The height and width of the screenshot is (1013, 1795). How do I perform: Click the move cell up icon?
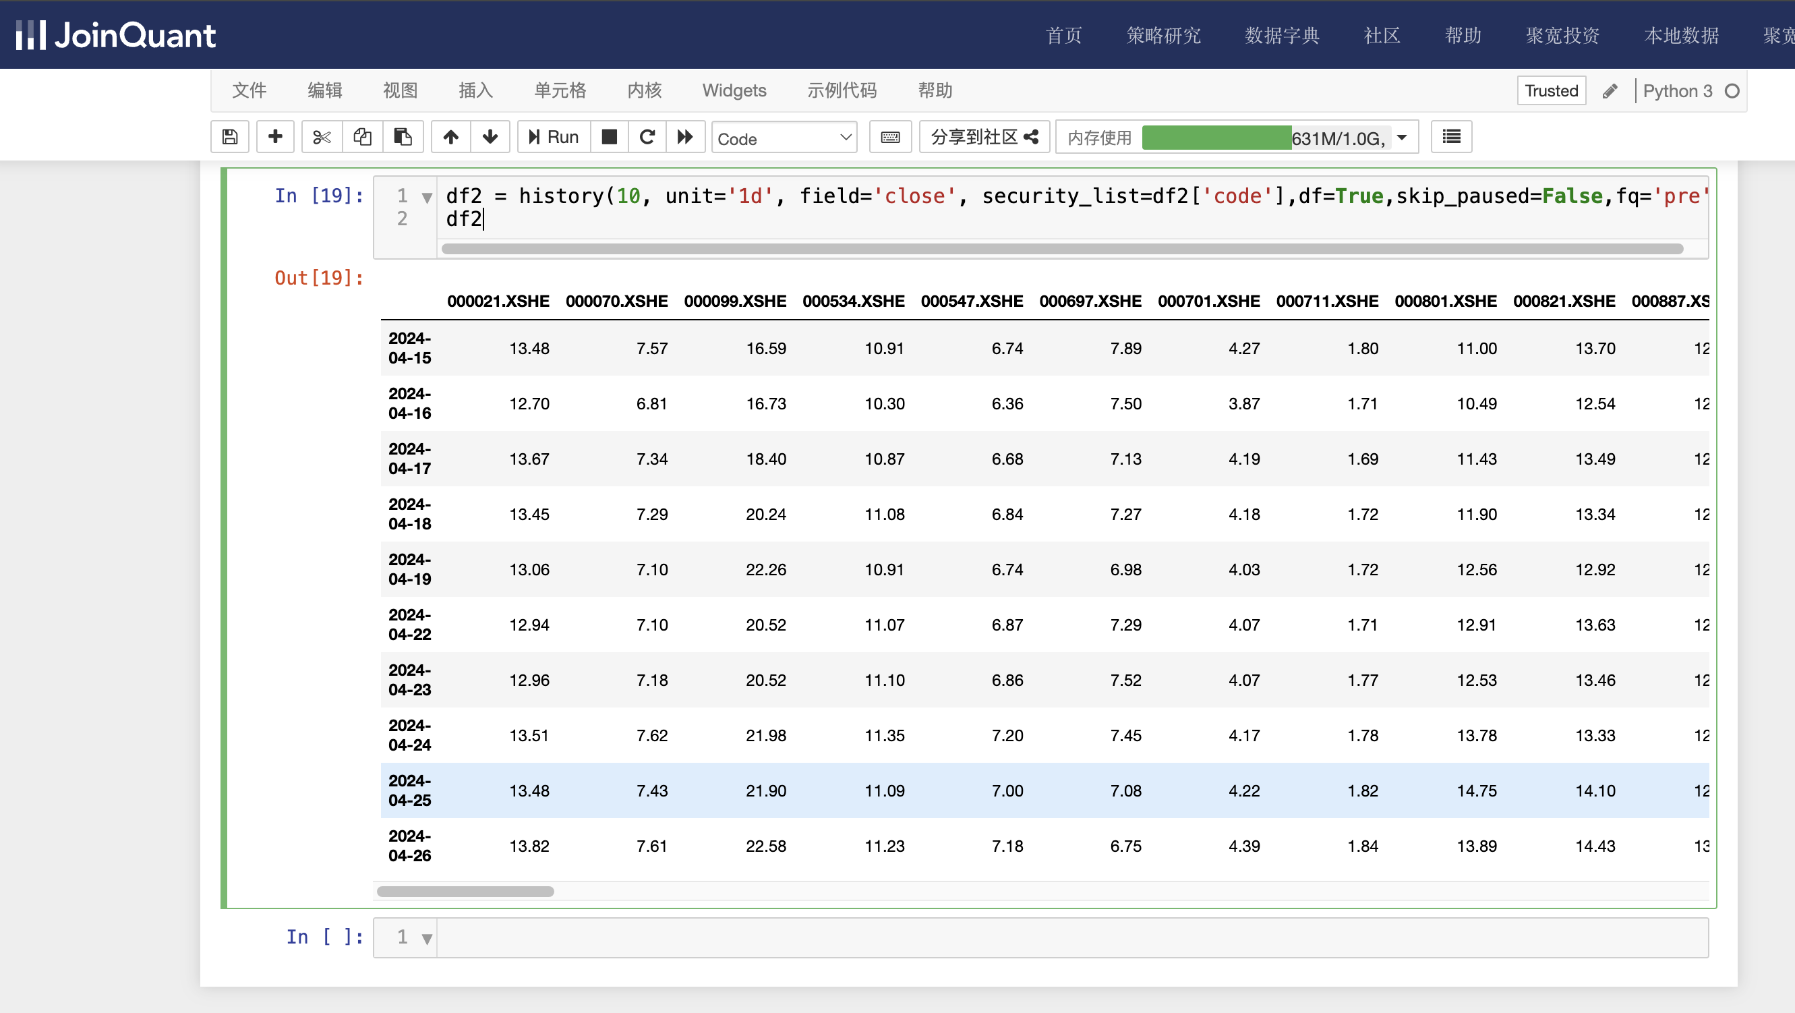[451, 137]
